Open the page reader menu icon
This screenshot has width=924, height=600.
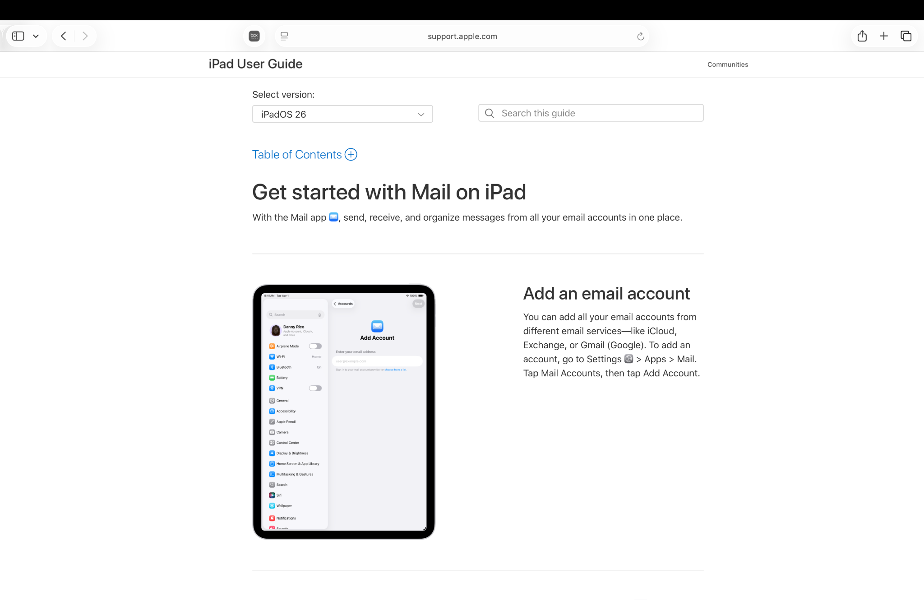click(x=284, y=36)
